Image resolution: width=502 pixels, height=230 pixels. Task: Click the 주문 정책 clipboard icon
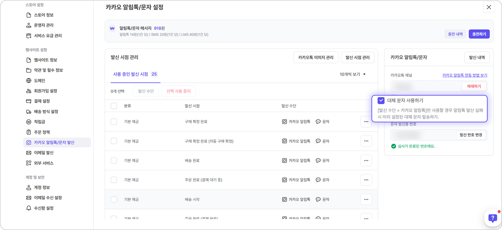tap(28, 132)
